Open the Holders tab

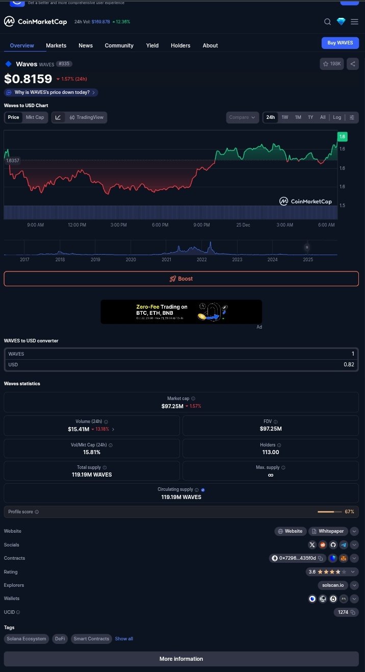[180, 45]
